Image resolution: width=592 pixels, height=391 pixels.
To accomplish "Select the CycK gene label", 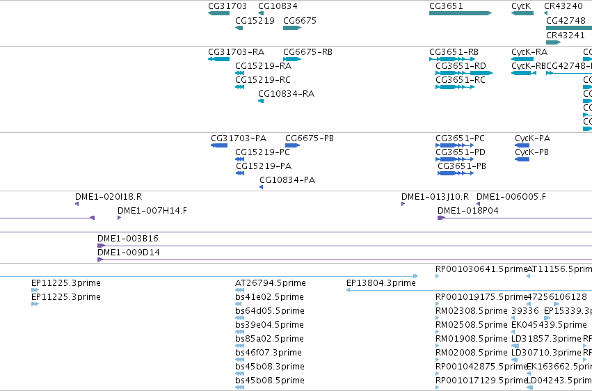I will coord(521,6).
